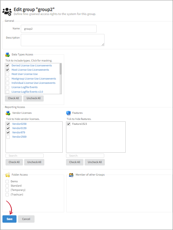The width and height of the screenshot is (173, 230).
Task: Click the Features search field
Action: pyautogui.click(x=85, y=156)
